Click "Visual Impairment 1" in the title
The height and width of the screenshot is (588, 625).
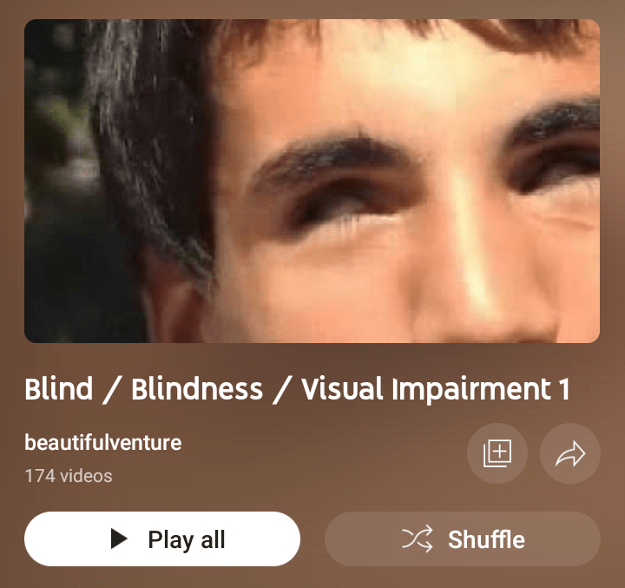(436, 390)
